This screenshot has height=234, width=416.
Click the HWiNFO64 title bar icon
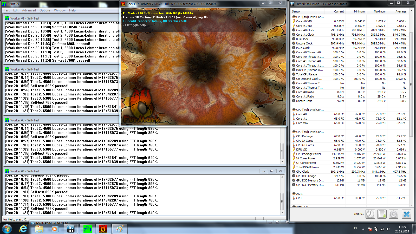[292, 4]
